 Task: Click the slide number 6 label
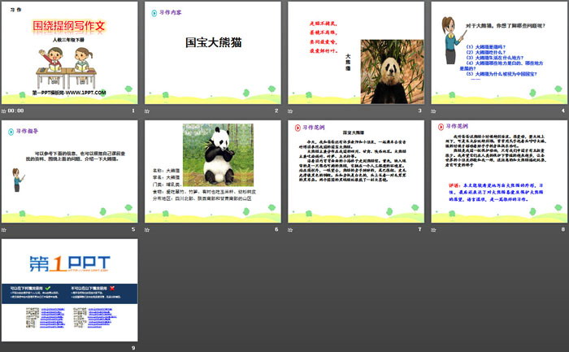276,230
